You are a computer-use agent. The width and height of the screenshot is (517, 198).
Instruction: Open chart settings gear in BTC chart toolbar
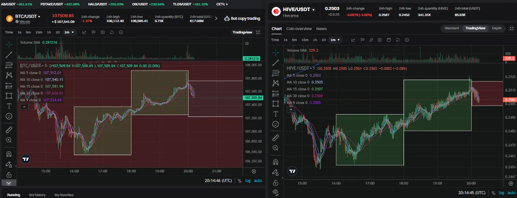(x=121, y=32)
